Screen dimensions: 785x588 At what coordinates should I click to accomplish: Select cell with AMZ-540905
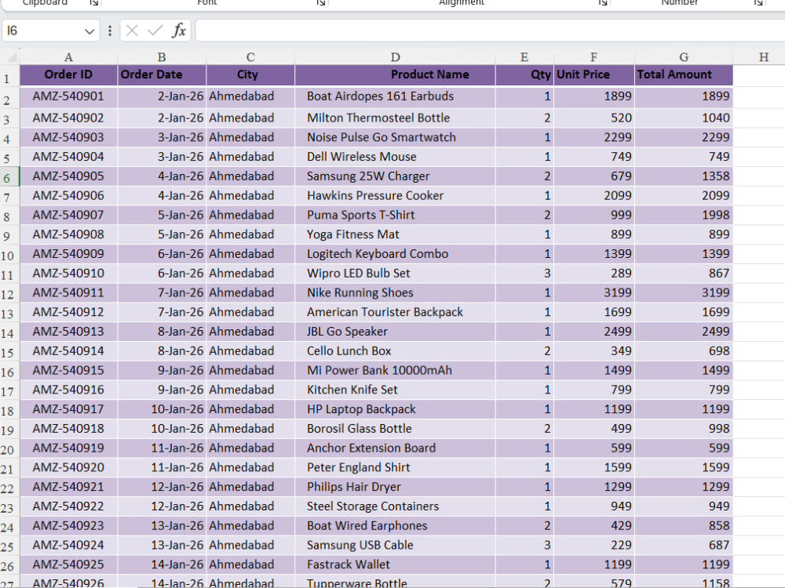coord(68,176)
